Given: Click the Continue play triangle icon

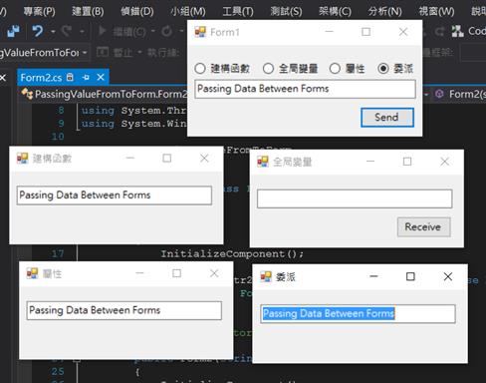Looking at the screenshot, I should tap(103, 31).
